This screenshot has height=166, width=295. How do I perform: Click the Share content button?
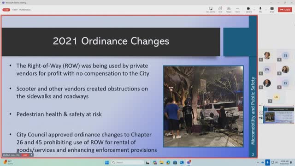272,10
